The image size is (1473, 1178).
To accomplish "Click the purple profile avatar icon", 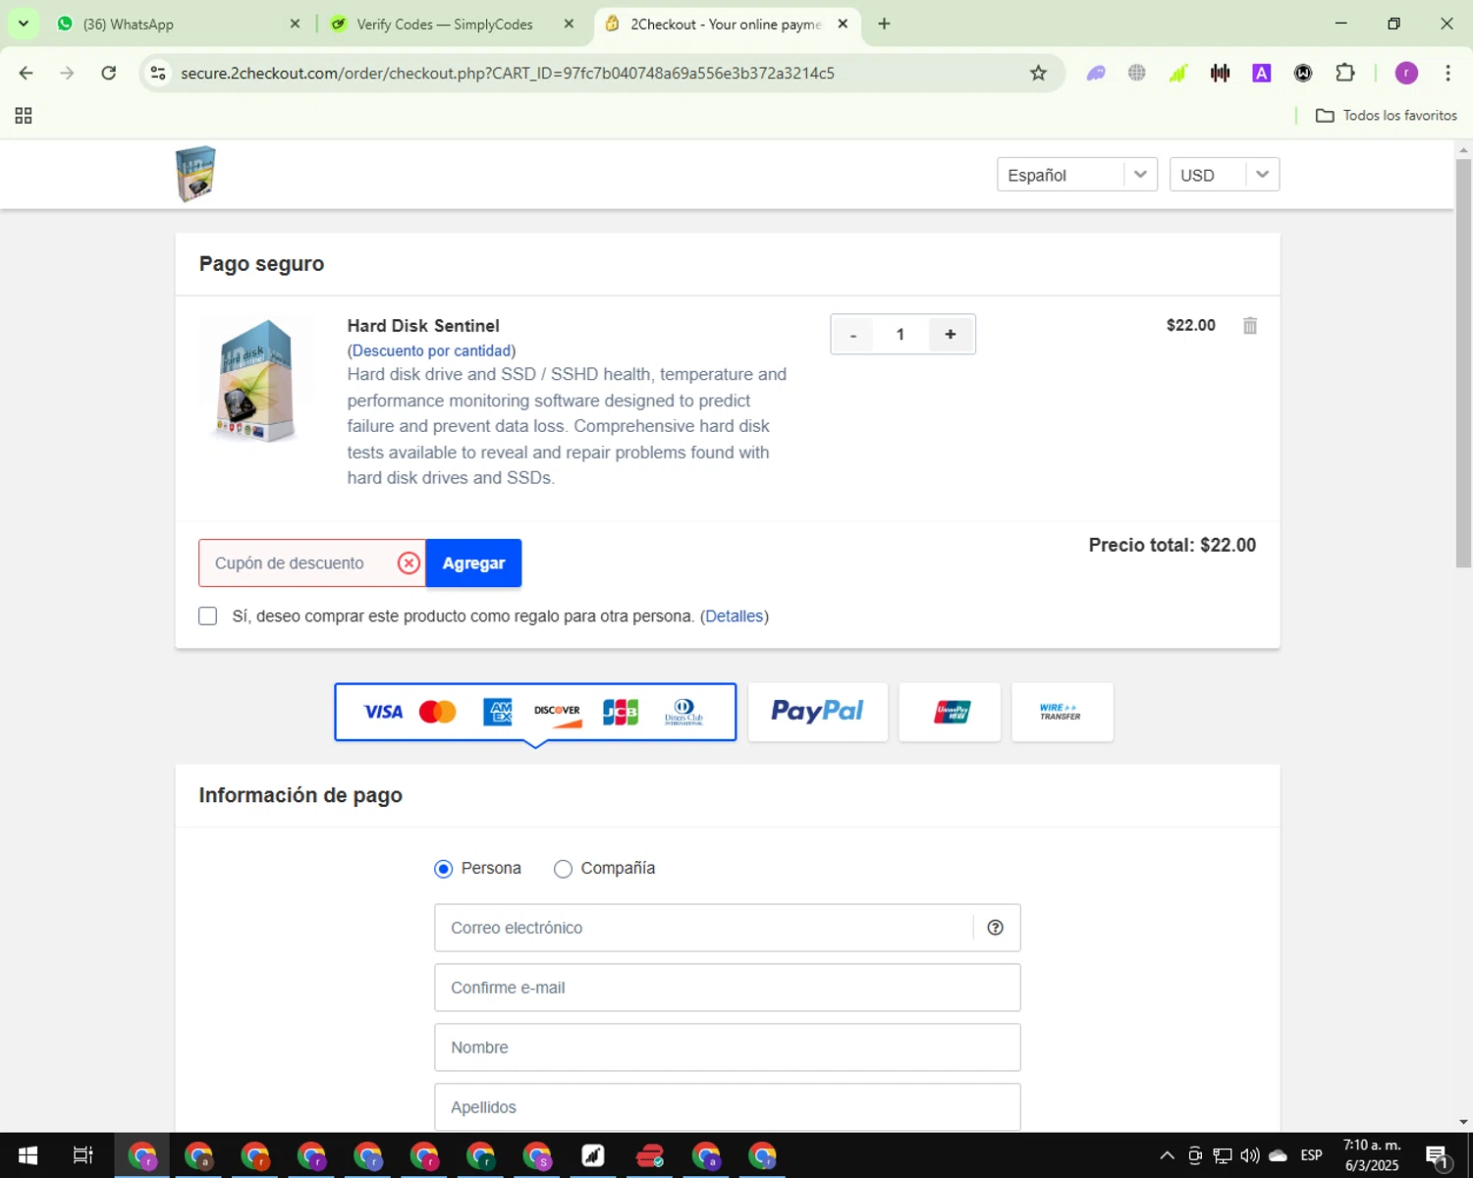I will click(1406, 73).
